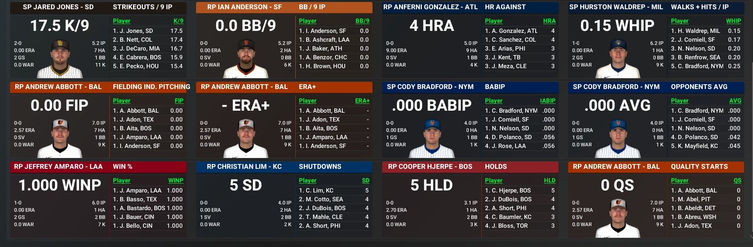Viewport: 753px width, 247px height.
Task: Open B. Nett, COL in strikeouts list
Action: pos(133,40)
